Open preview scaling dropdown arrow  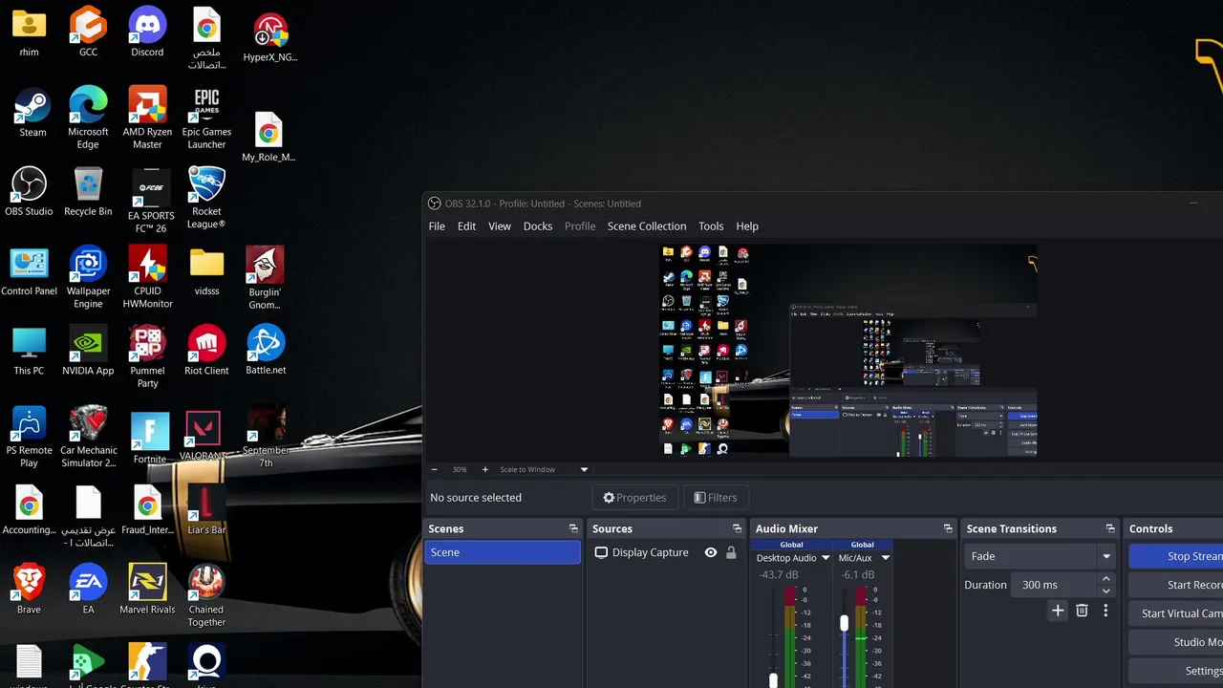click(x=584, y=469)
